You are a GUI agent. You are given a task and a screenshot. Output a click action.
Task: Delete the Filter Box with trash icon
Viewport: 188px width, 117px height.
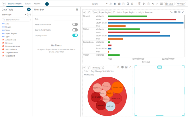tap(77, 9)
